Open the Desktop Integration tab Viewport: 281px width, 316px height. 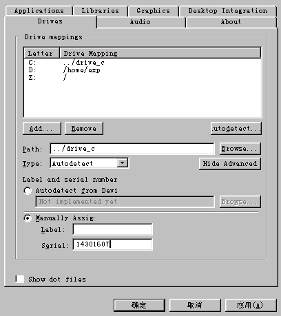point(228,11)
